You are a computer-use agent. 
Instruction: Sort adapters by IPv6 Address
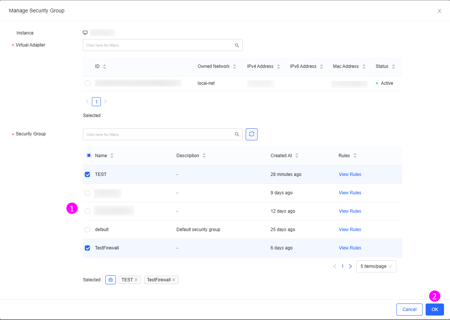pos(321,66)
